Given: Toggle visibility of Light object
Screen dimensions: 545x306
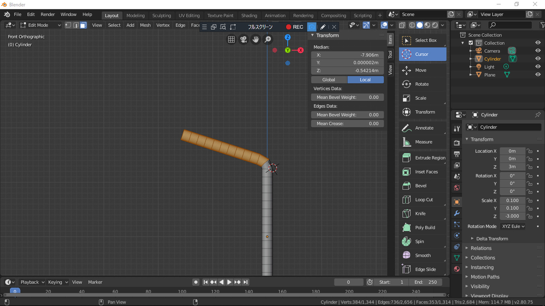Looking at the screenshot, I should click(538, 67).
